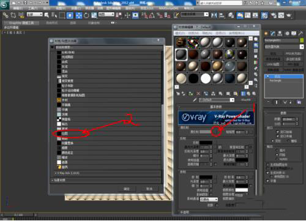Toggle Show Shaded Material in Viewport icon
Image resolution: width=306 pixels, height=221 pixels.
click(x=236, y=94)
